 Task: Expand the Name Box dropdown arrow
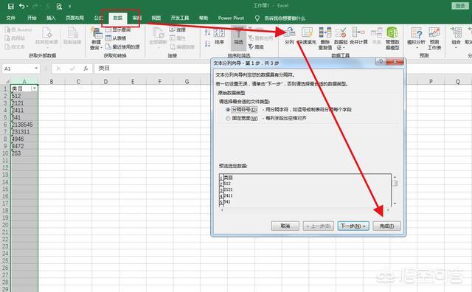(x=36, y=69)
